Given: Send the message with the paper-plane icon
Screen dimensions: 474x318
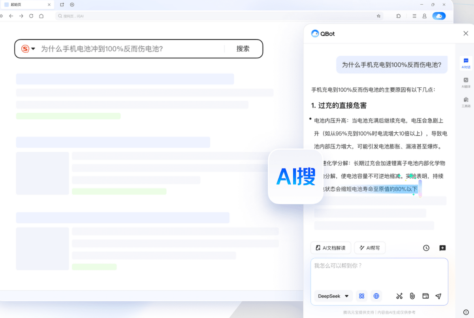Looking at the screenshot, I should (438, 296).
